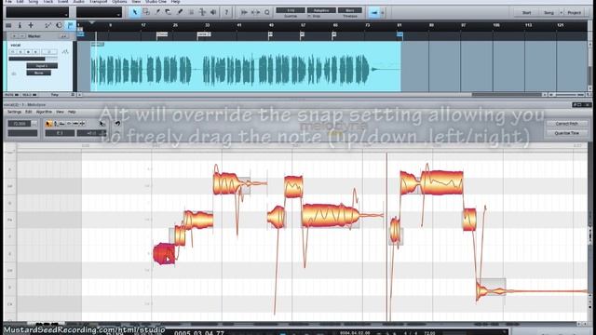
Task: Open the Melodyne Settings menu
Action: click(15, 112)
